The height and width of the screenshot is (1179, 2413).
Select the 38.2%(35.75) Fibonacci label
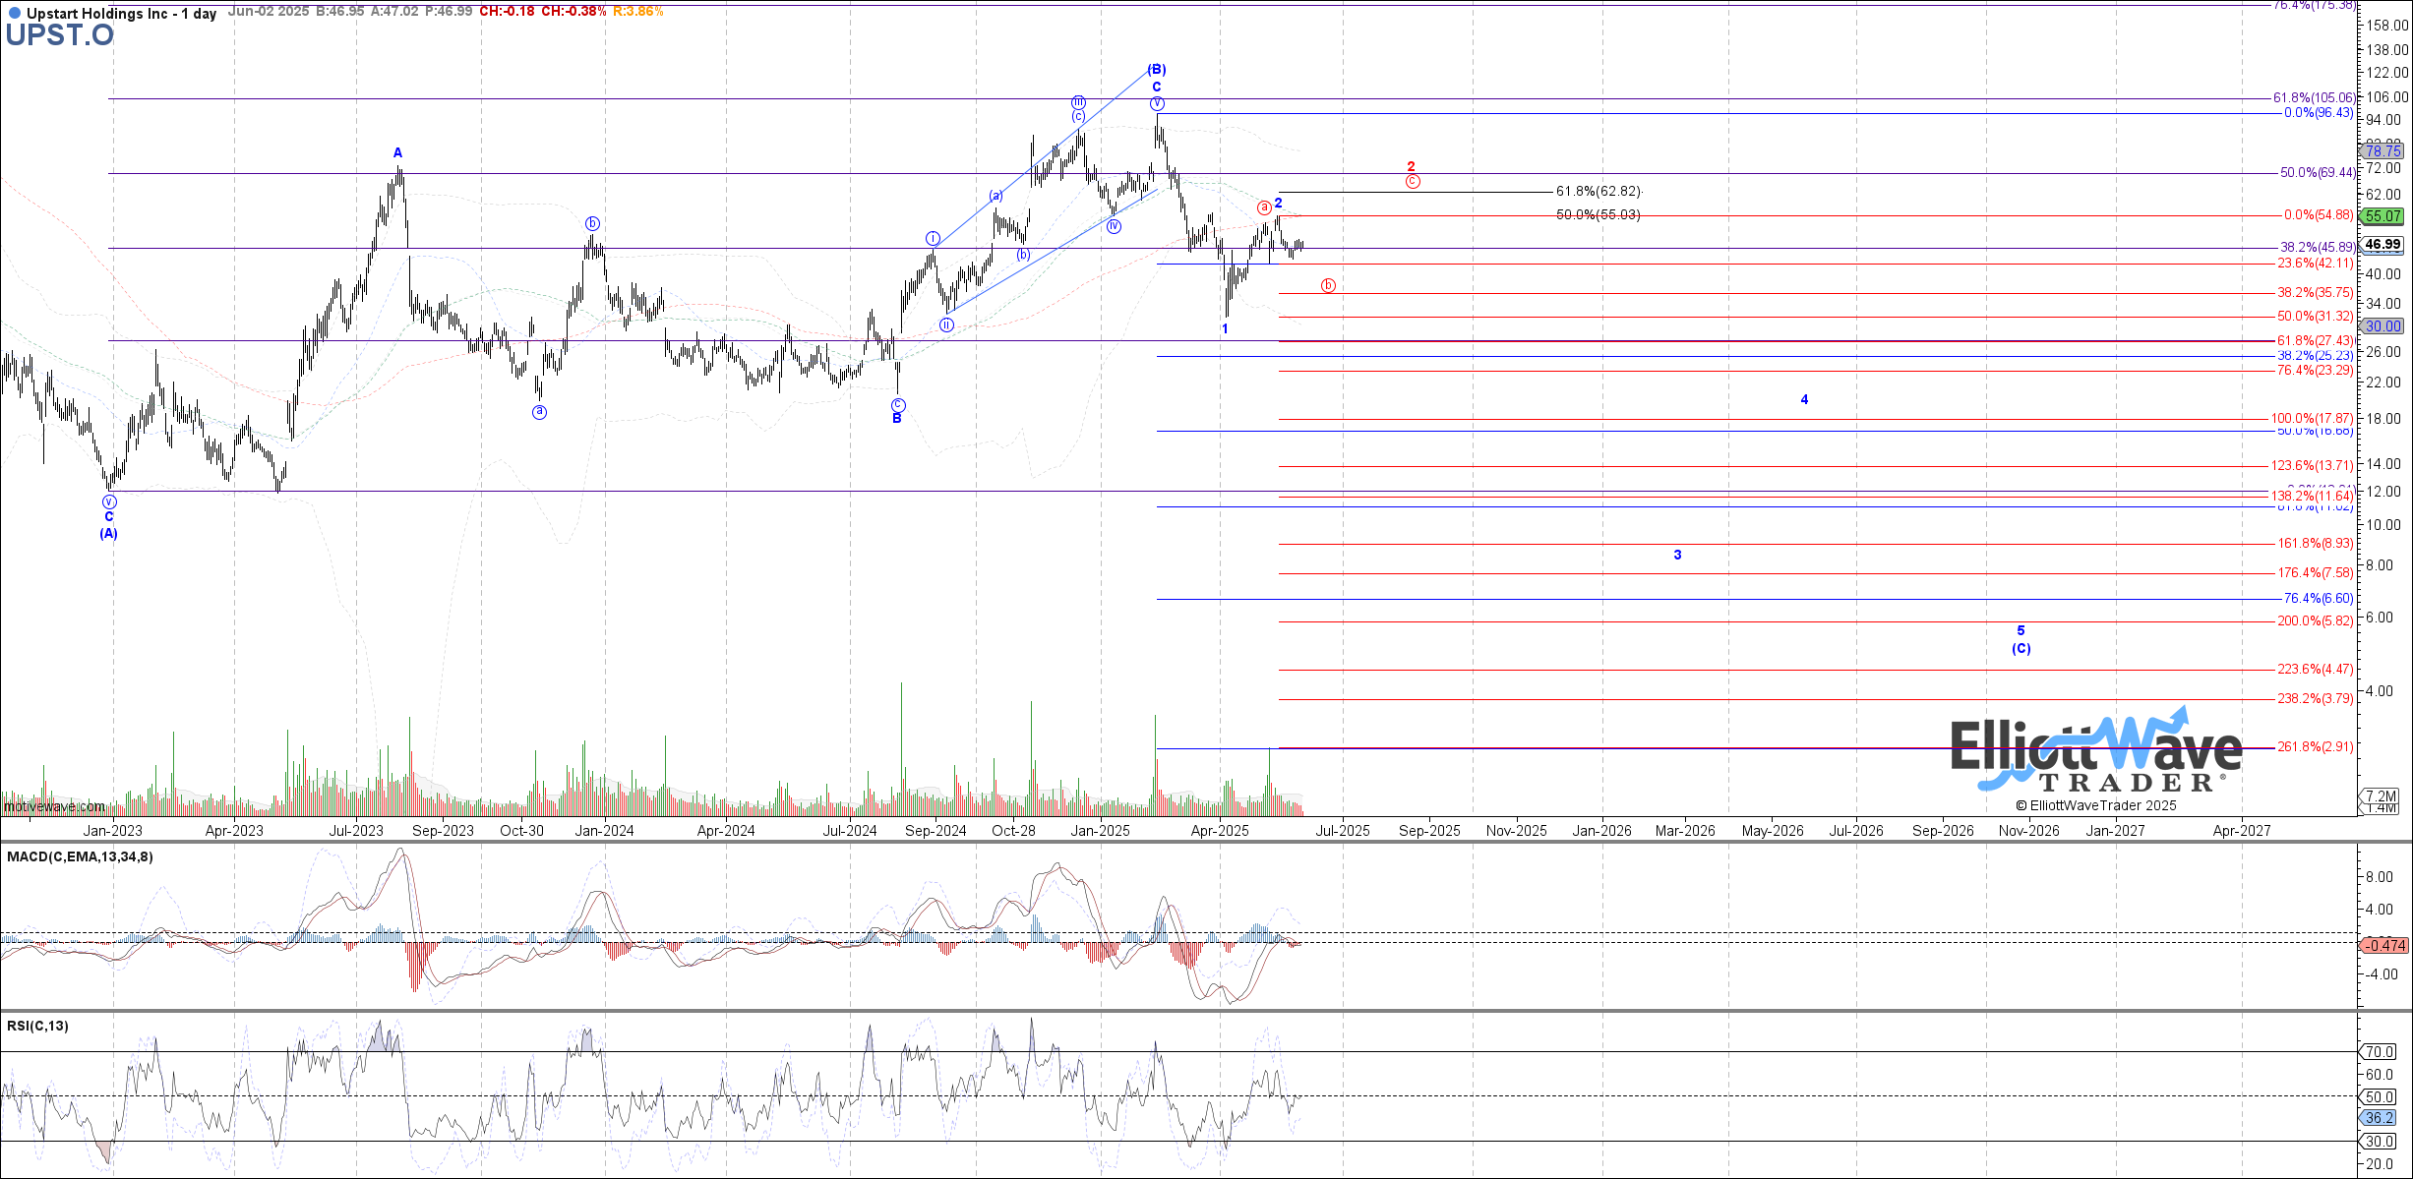point(2316,293)
